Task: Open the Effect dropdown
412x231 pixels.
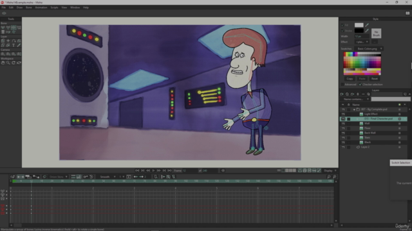Action: tap(362, 42)
